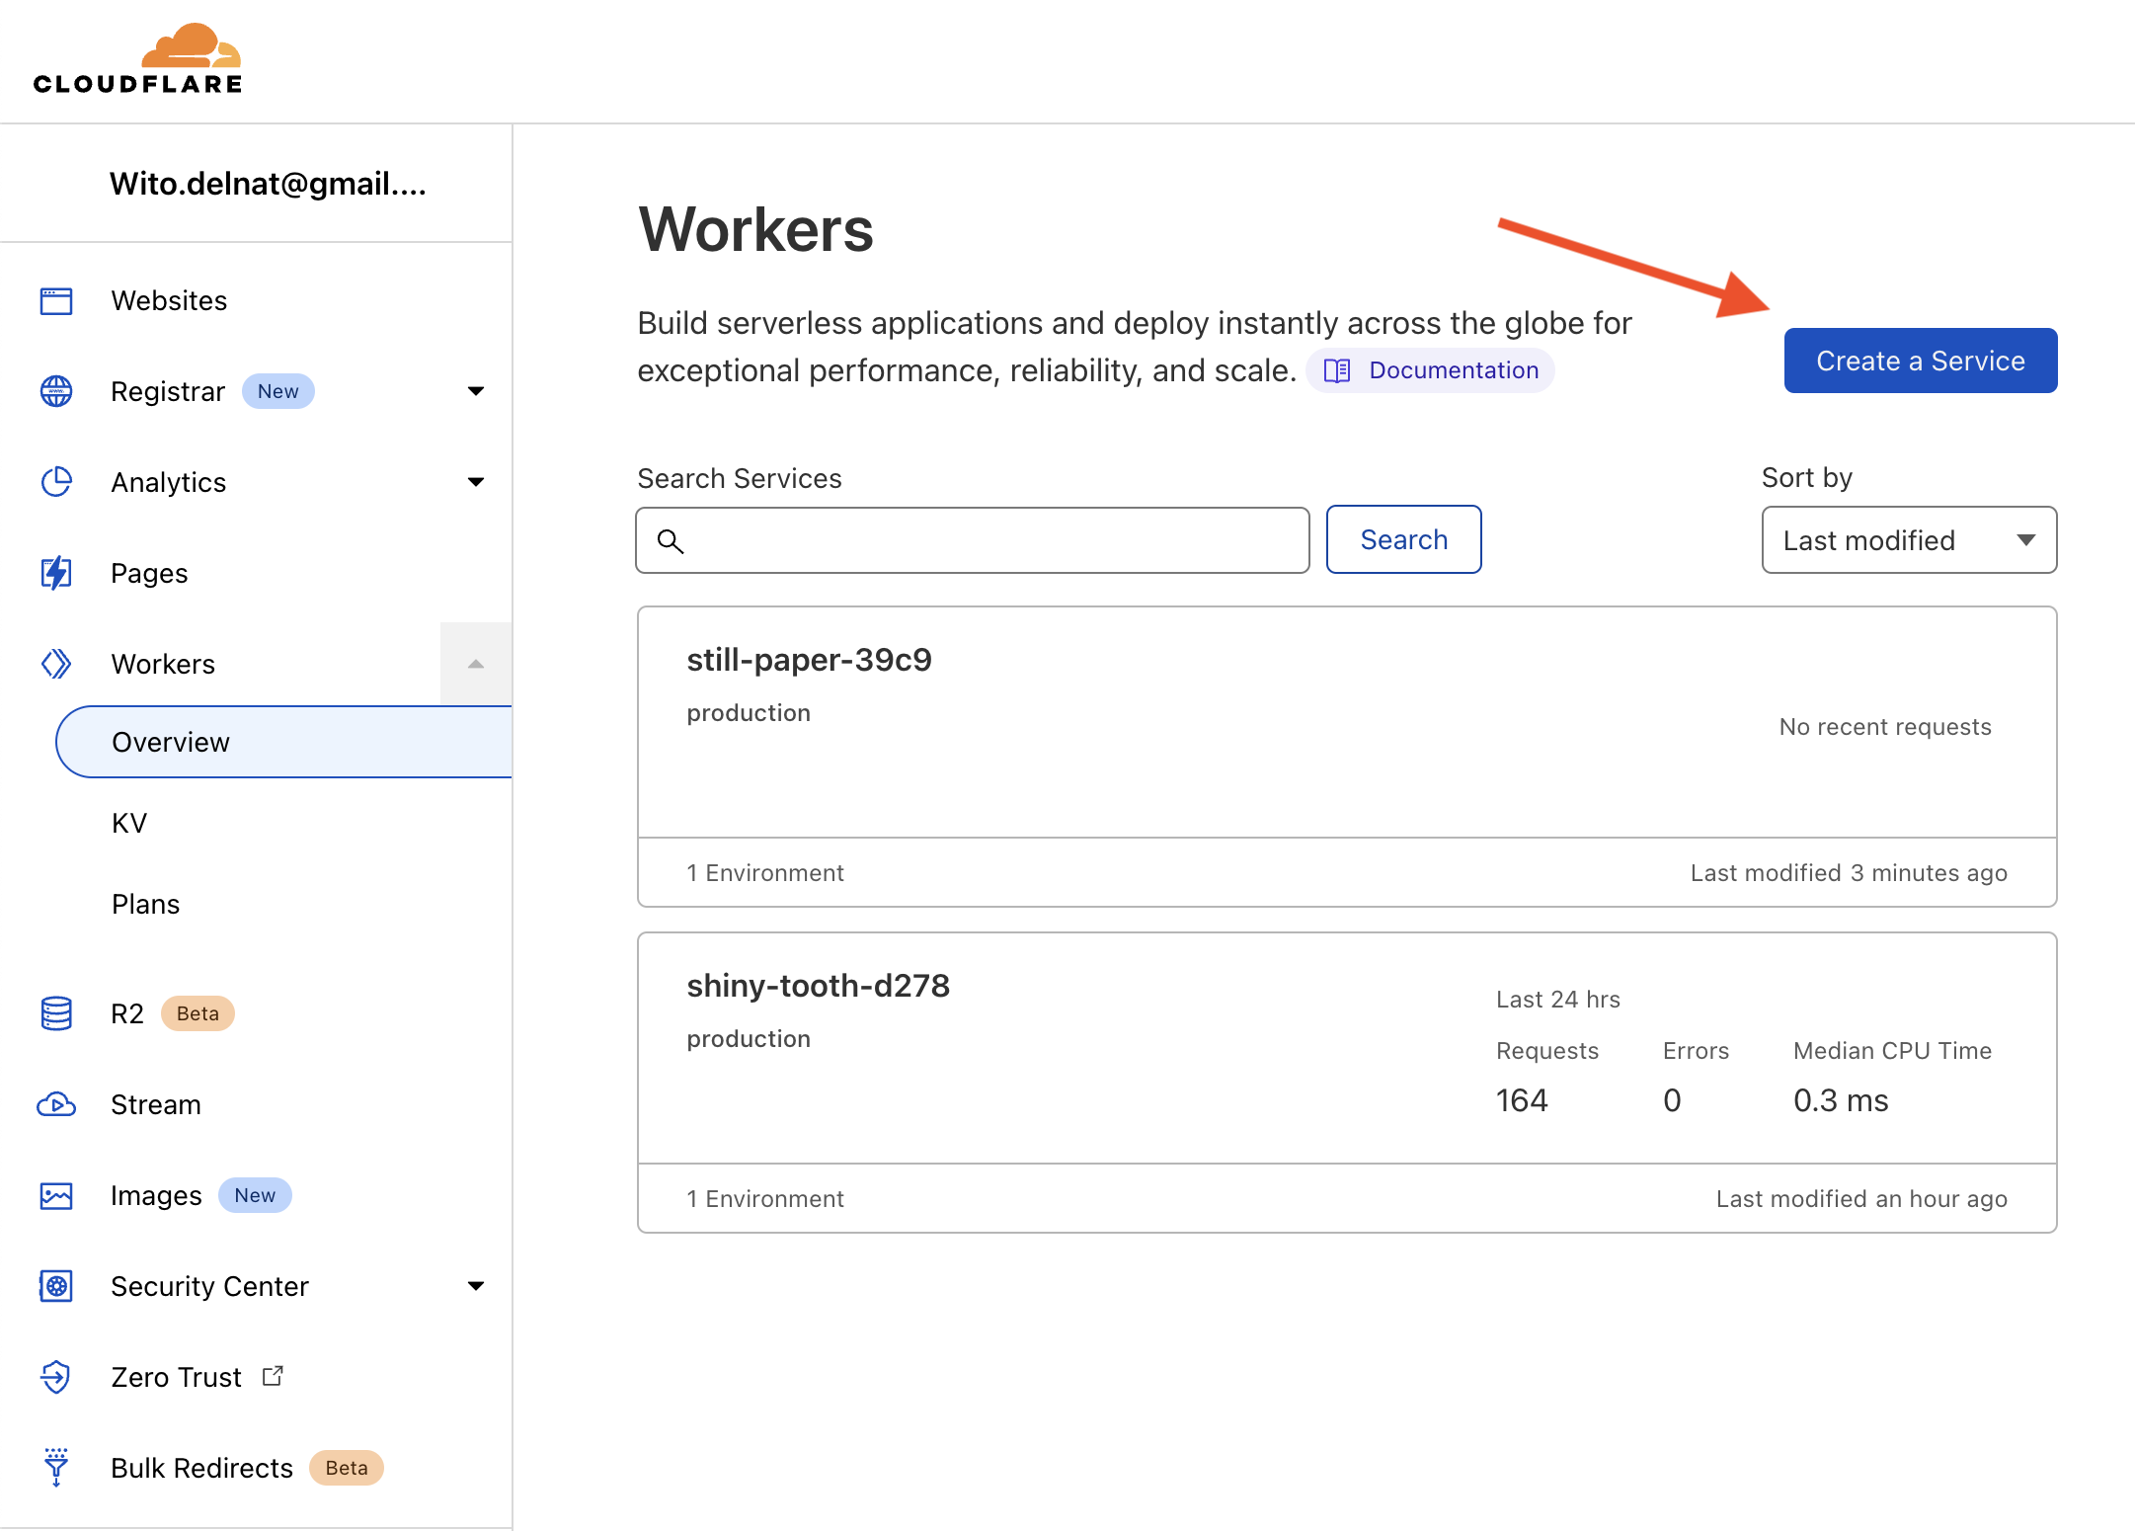Screen dimensions: 2135x1531
Task: Click the Websites browser icon
Action: point(56,300)
